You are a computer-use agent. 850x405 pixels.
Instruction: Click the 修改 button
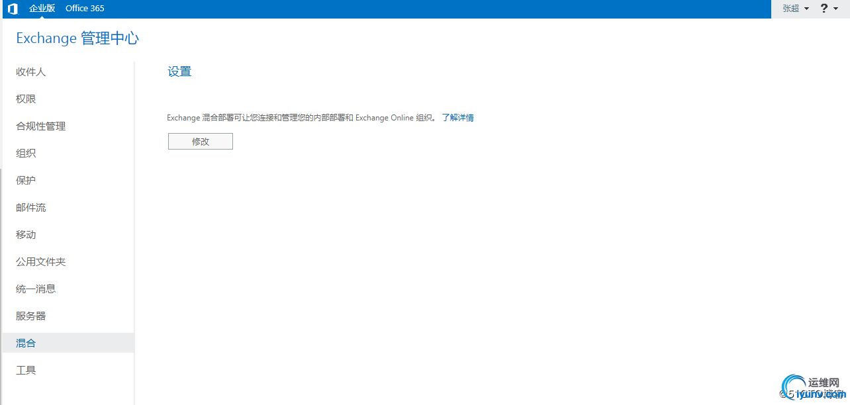click(201, 142)
